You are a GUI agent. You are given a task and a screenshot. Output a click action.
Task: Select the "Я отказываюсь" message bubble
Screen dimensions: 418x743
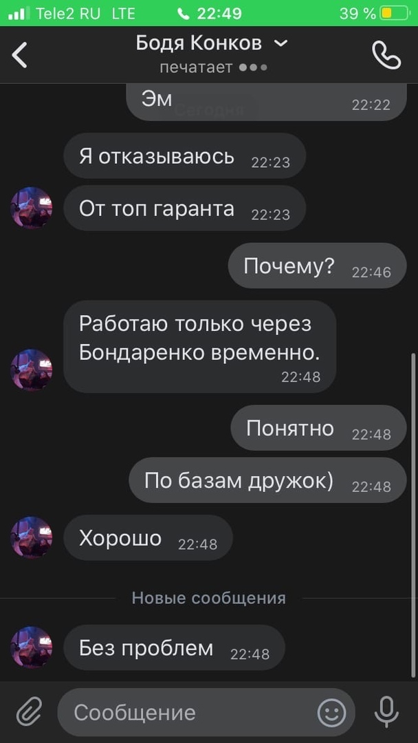[185, 156]
